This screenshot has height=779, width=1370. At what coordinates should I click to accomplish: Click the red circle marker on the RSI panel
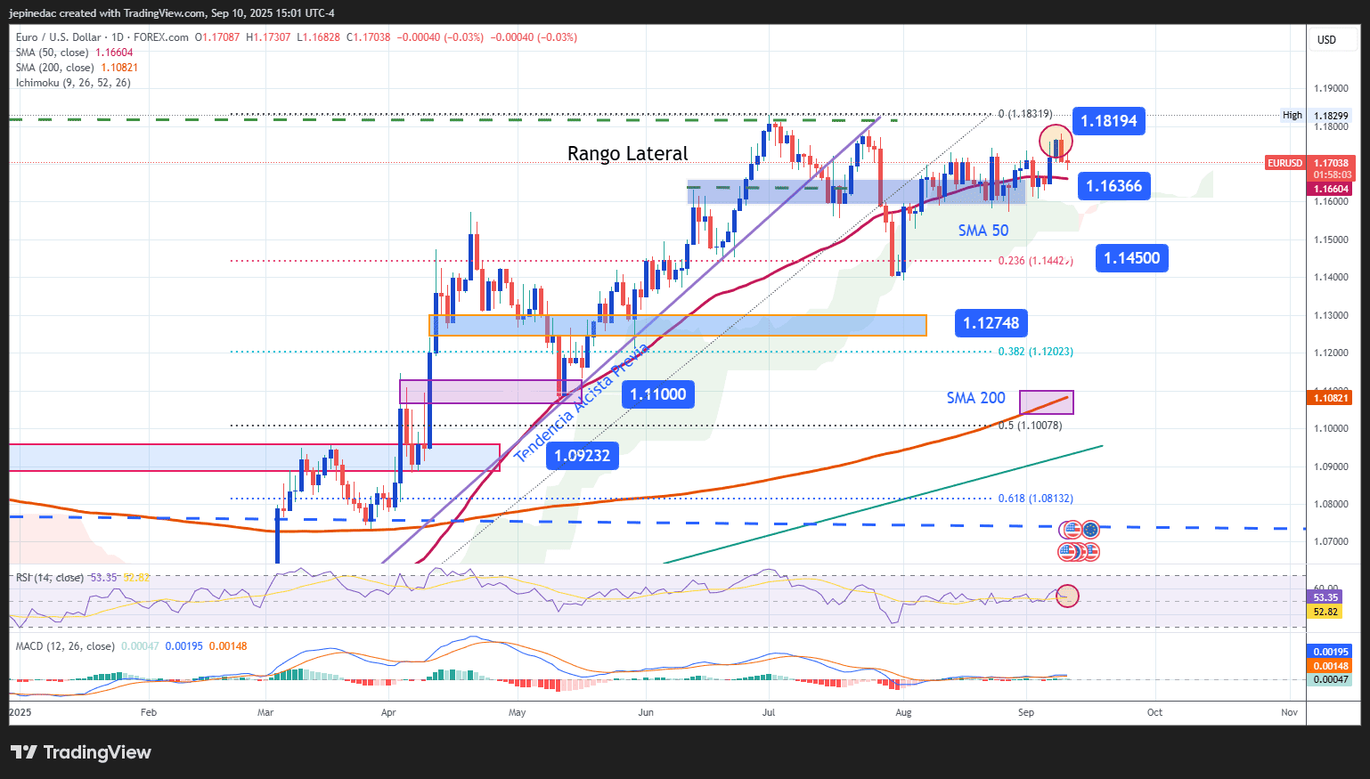click(1067, 596)
